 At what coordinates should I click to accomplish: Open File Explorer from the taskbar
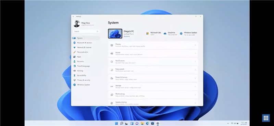click(x=142, y=123)
